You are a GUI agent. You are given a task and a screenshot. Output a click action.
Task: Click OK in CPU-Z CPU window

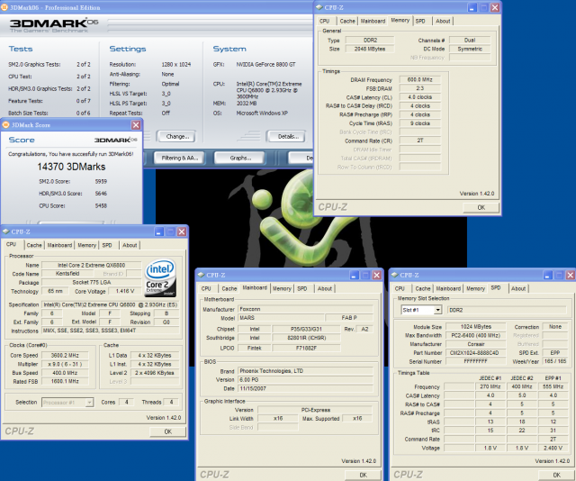pos(167,431)
